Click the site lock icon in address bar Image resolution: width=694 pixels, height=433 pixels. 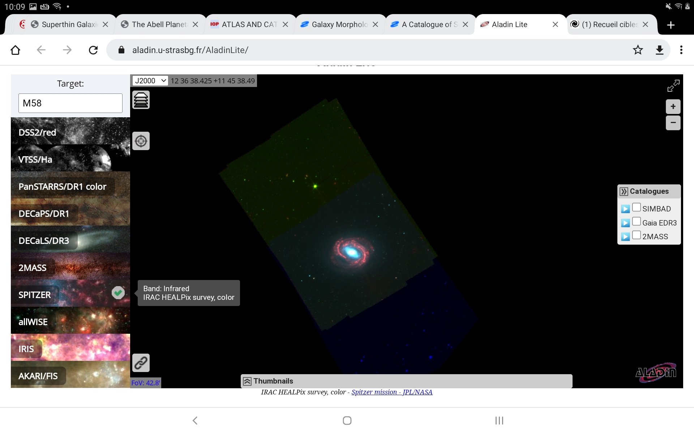pos(121,50)
